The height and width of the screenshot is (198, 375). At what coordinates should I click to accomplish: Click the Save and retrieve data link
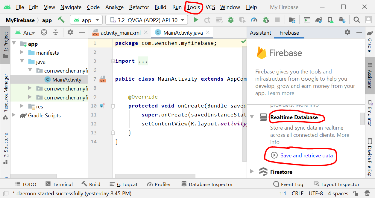click(x=306, y=155)
